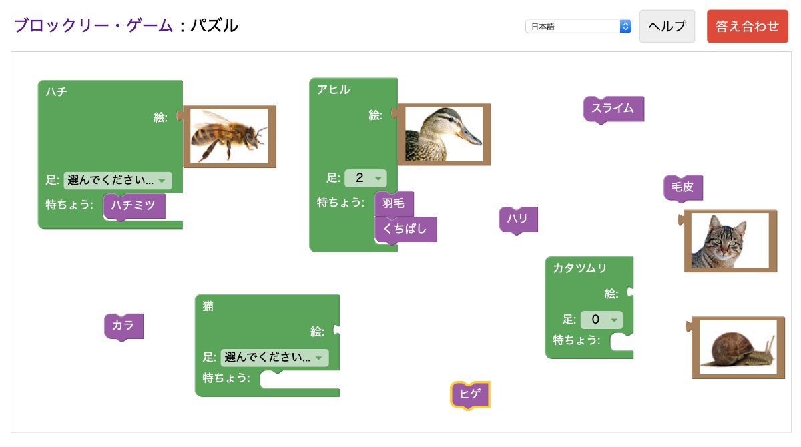The image size is (801, 447).
Task: Open the 日本語 language selector
Action: tap(578, 26)
